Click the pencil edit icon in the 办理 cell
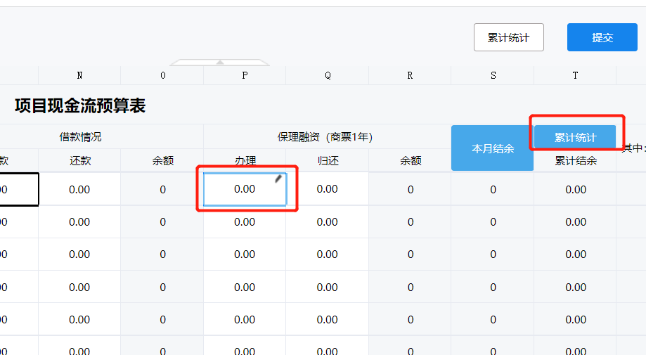 [278, 179]
